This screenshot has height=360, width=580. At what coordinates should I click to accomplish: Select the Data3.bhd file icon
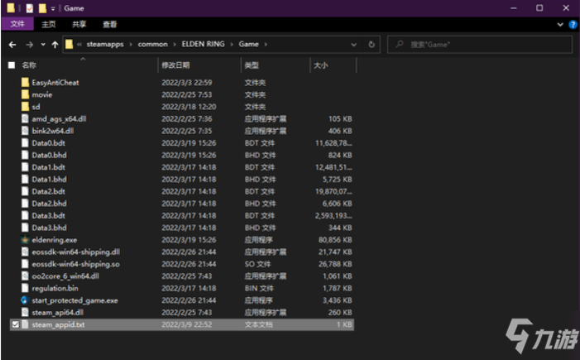25,228
